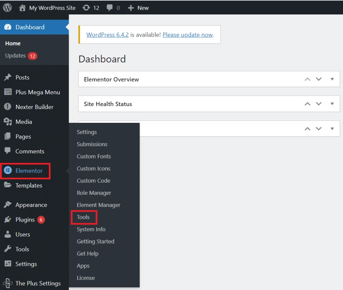Open Media library via its sidebar icon

coord(7,122)
